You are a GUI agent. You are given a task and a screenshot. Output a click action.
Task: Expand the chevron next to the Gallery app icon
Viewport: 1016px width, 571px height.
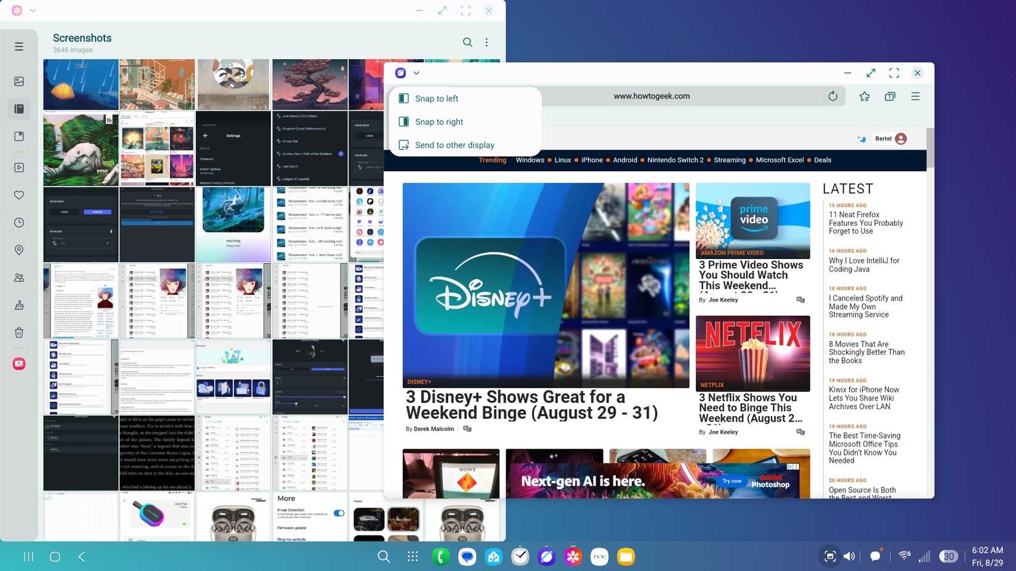(x=33, y=10)
